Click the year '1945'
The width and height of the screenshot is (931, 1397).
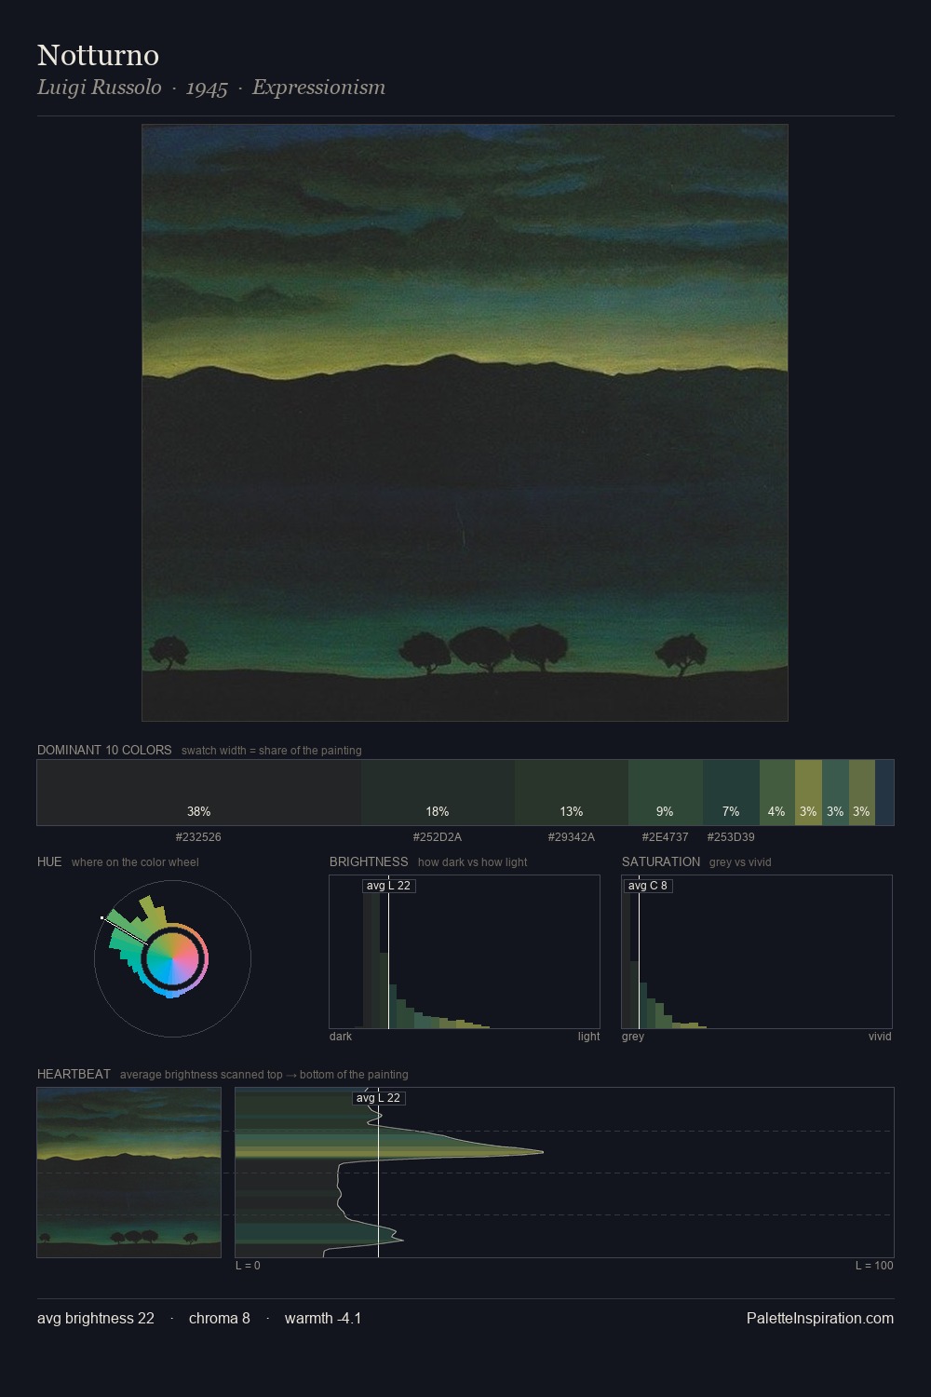point(207,88)
